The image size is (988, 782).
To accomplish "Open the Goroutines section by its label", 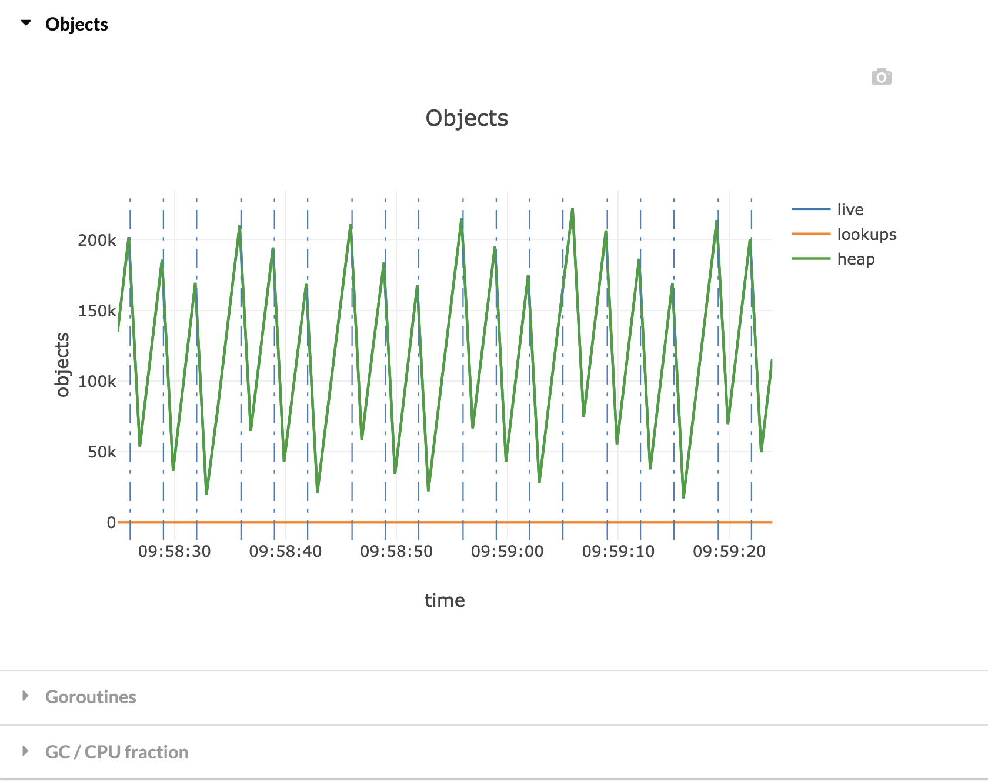I will point(91,697).
